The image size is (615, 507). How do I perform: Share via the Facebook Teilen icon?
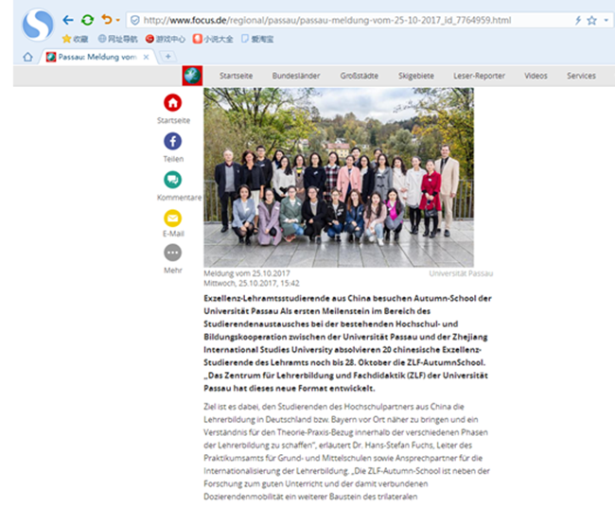pyautogui.click(x=172, y=141)
